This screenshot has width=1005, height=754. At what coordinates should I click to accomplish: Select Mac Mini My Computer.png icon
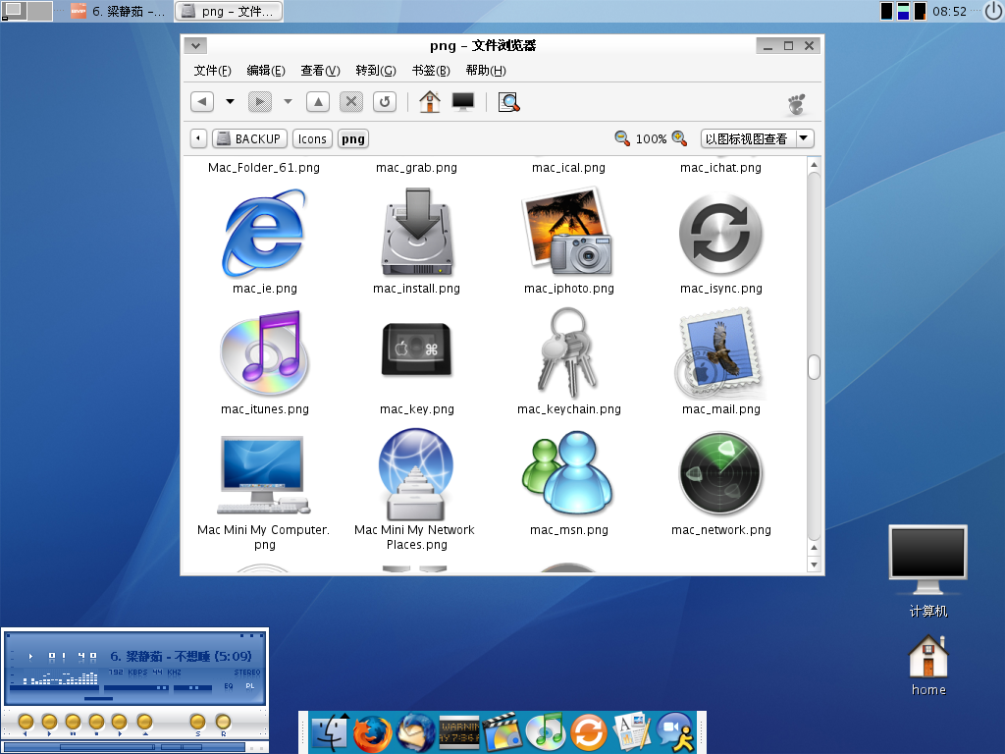(263, 475)
